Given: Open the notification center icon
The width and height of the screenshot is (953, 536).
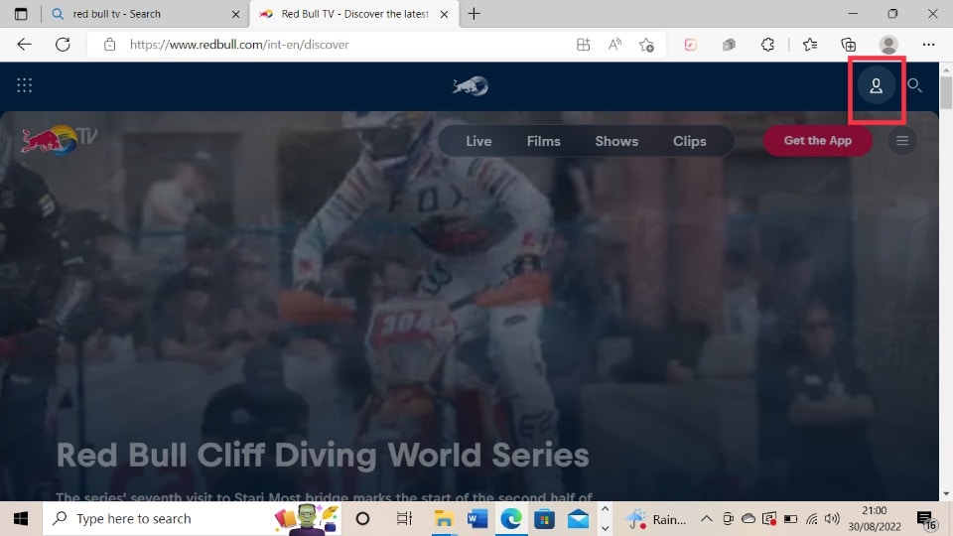Looking at the screenshot, I should pyautogui.click(x=926, y=520).
